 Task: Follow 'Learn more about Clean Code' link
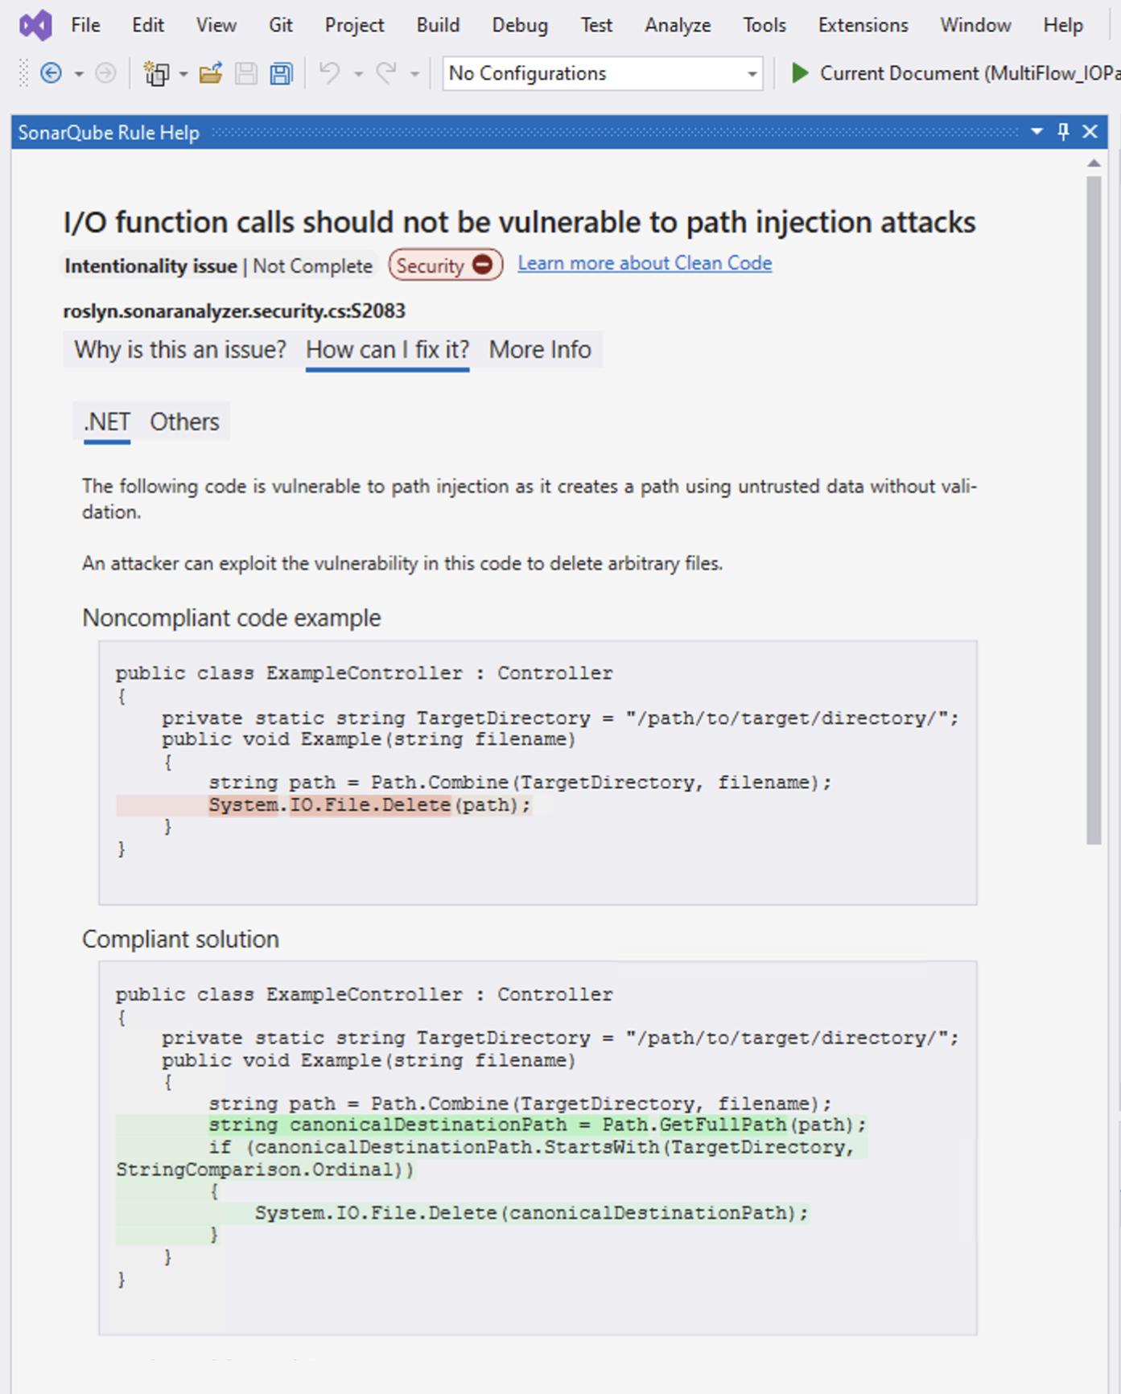point(645,263)
